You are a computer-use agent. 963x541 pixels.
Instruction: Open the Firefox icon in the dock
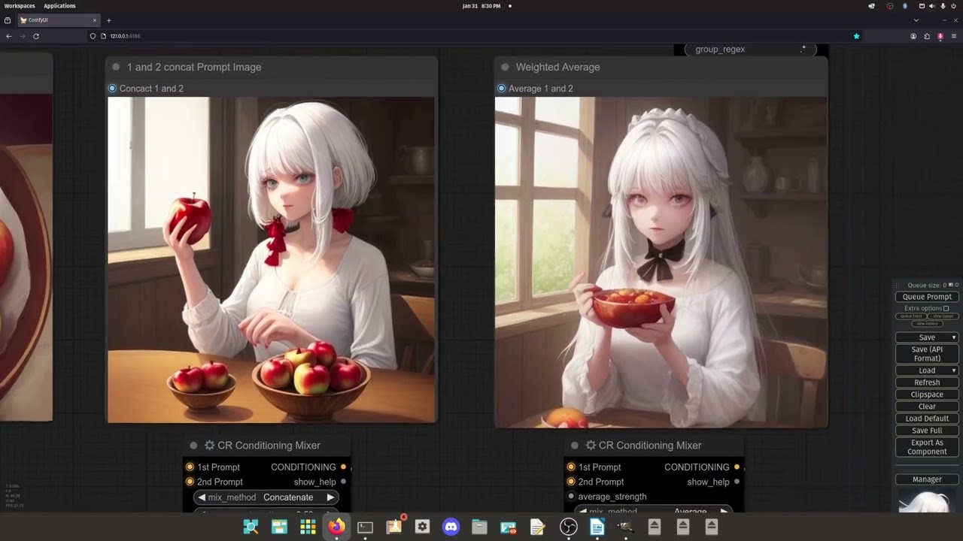coord(336,527)
